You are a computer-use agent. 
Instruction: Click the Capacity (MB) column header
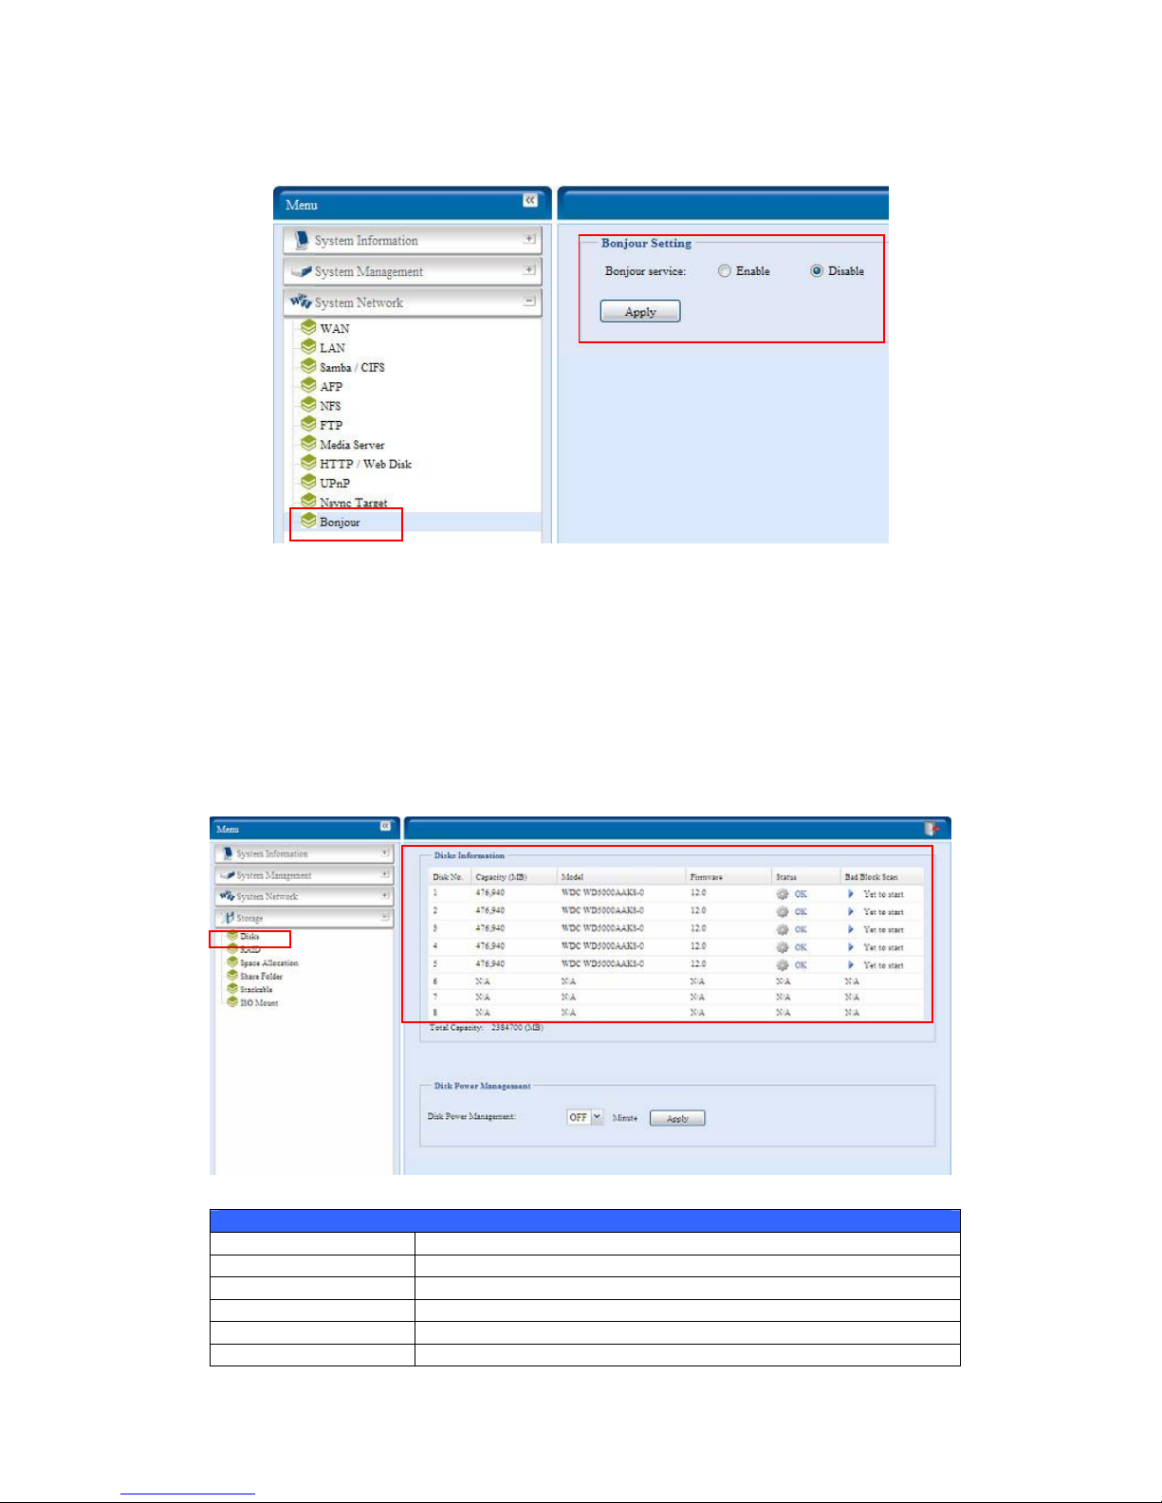(501, 877)
